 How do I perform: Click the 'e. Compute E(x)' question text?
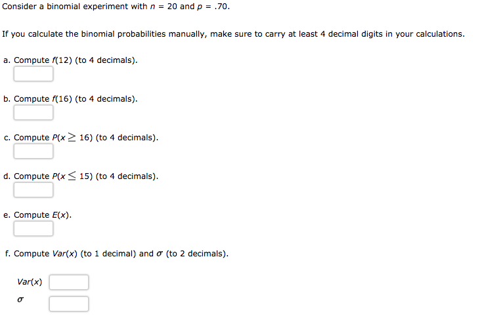[37, 215]
